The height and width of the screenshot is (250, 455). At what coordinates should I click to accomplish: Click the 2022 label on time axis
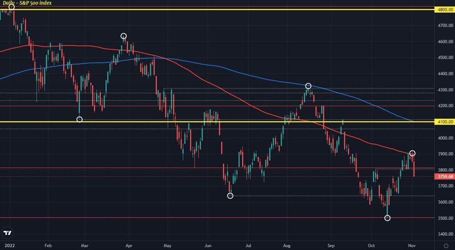pos(10,245)
